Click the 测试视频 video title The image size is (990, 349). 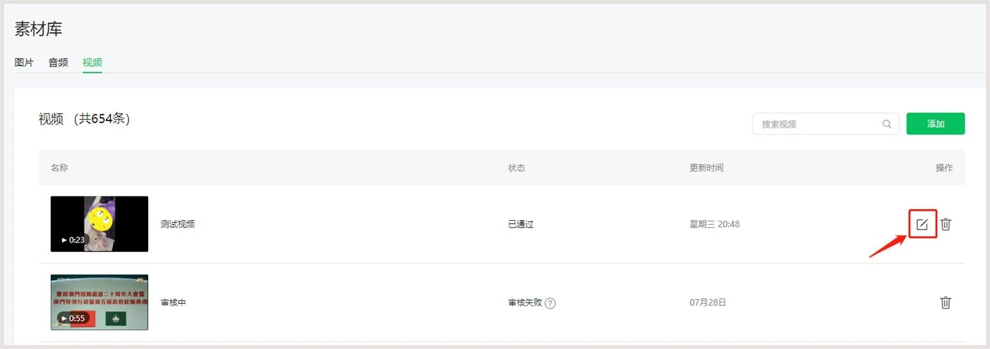click(177, 224)
